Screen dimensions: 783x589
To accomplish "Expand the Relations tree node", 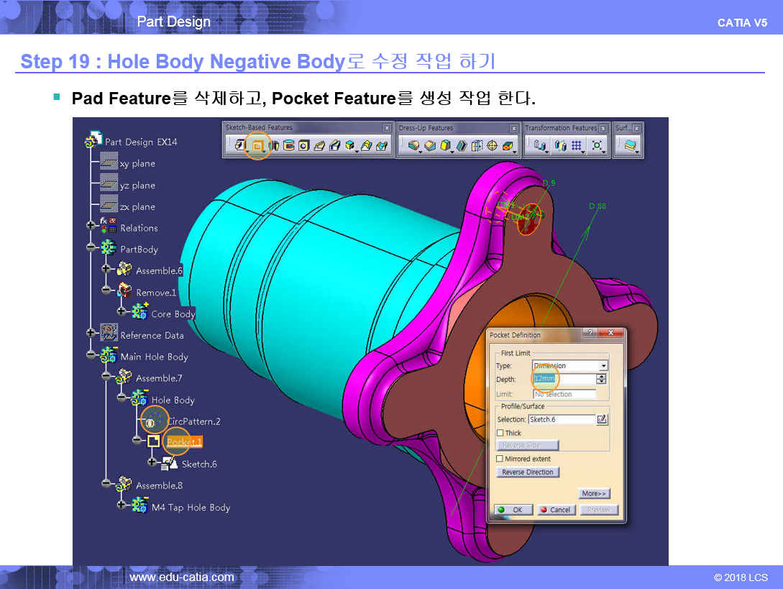I will coord(91,226).
